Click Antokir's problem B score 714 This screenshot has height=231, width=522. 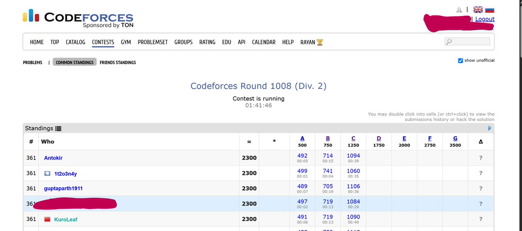(x=328, y=156)
